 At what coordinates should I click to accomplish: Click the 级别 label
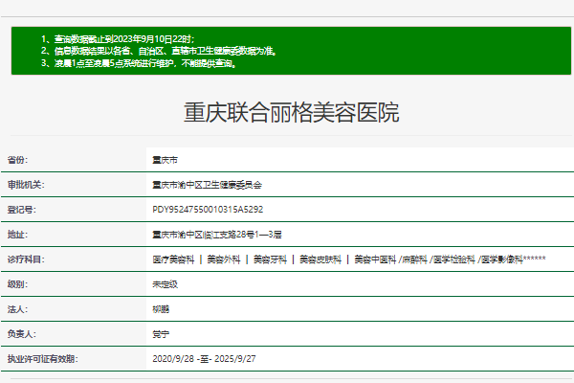click(x=17, y=284)
